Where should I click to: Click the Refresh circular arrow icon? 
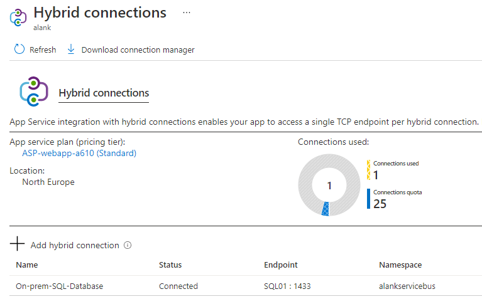pyautogui.click(x=19, y=50)
